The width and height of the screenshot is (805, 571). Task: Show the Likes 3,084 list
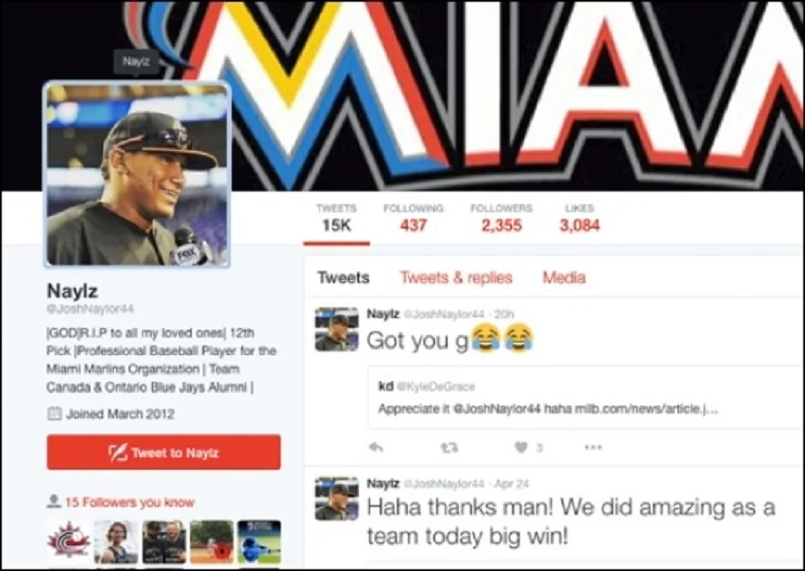point(580,218)
